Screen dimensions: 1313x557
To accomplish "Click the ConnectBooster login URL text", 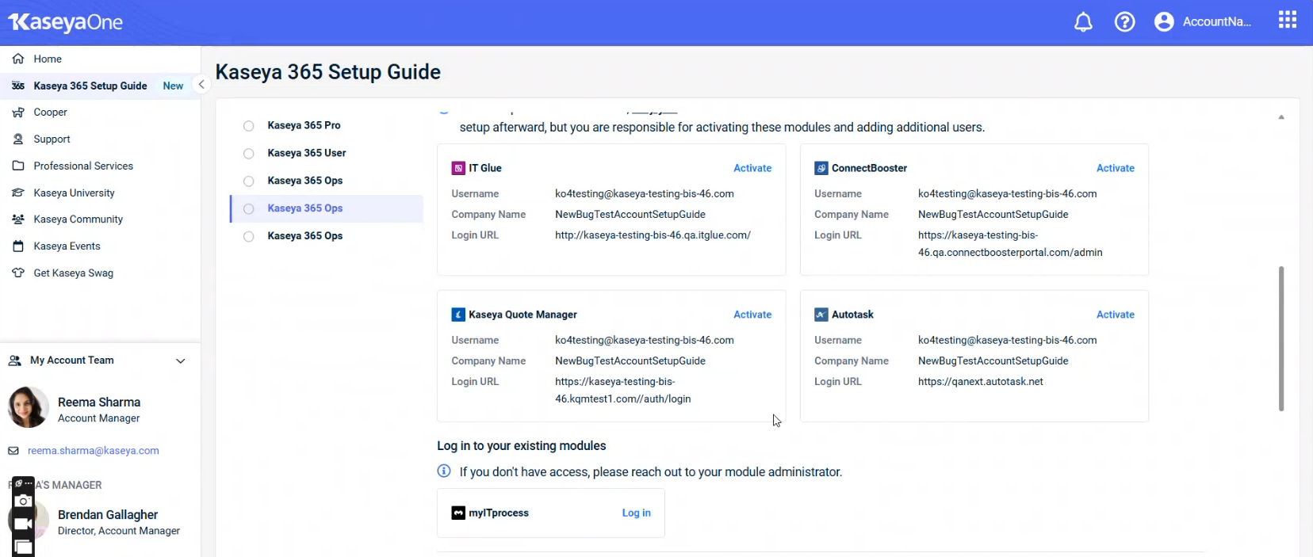I will [x=1010, y=244].
